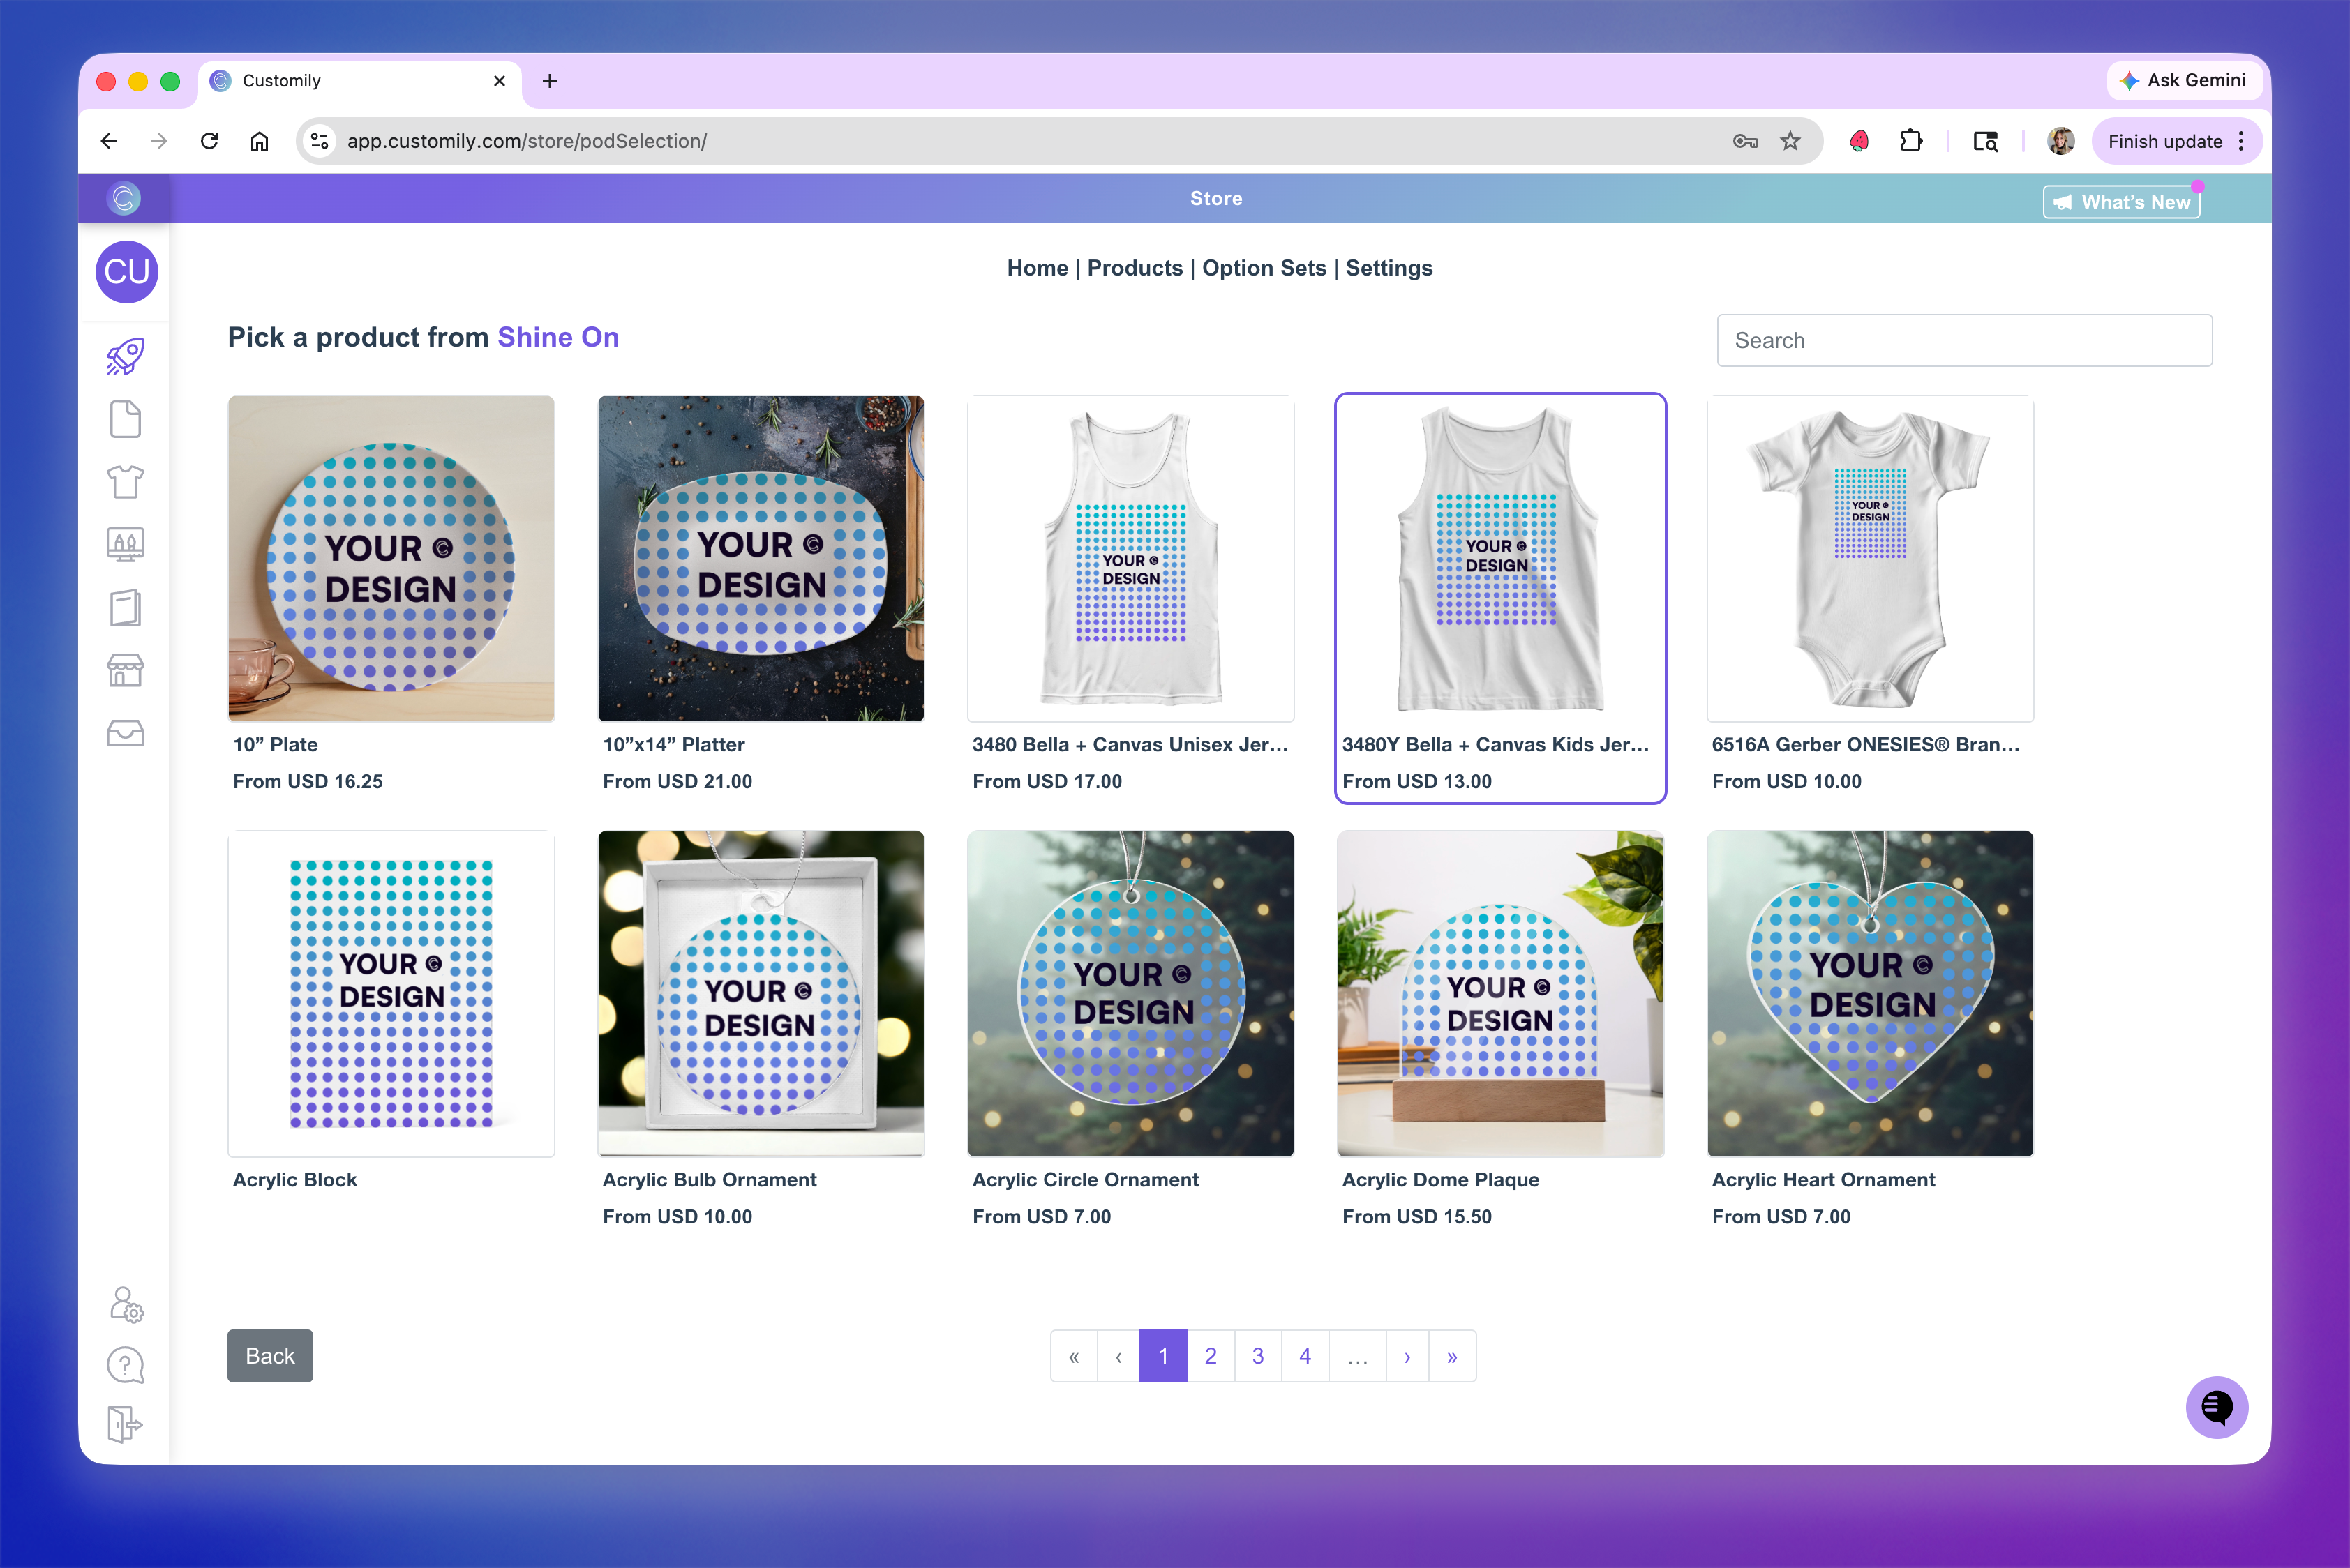The image size is (2350, 1568).
Task: Open the storefront sidebar icon
Action: pos(126,670)
